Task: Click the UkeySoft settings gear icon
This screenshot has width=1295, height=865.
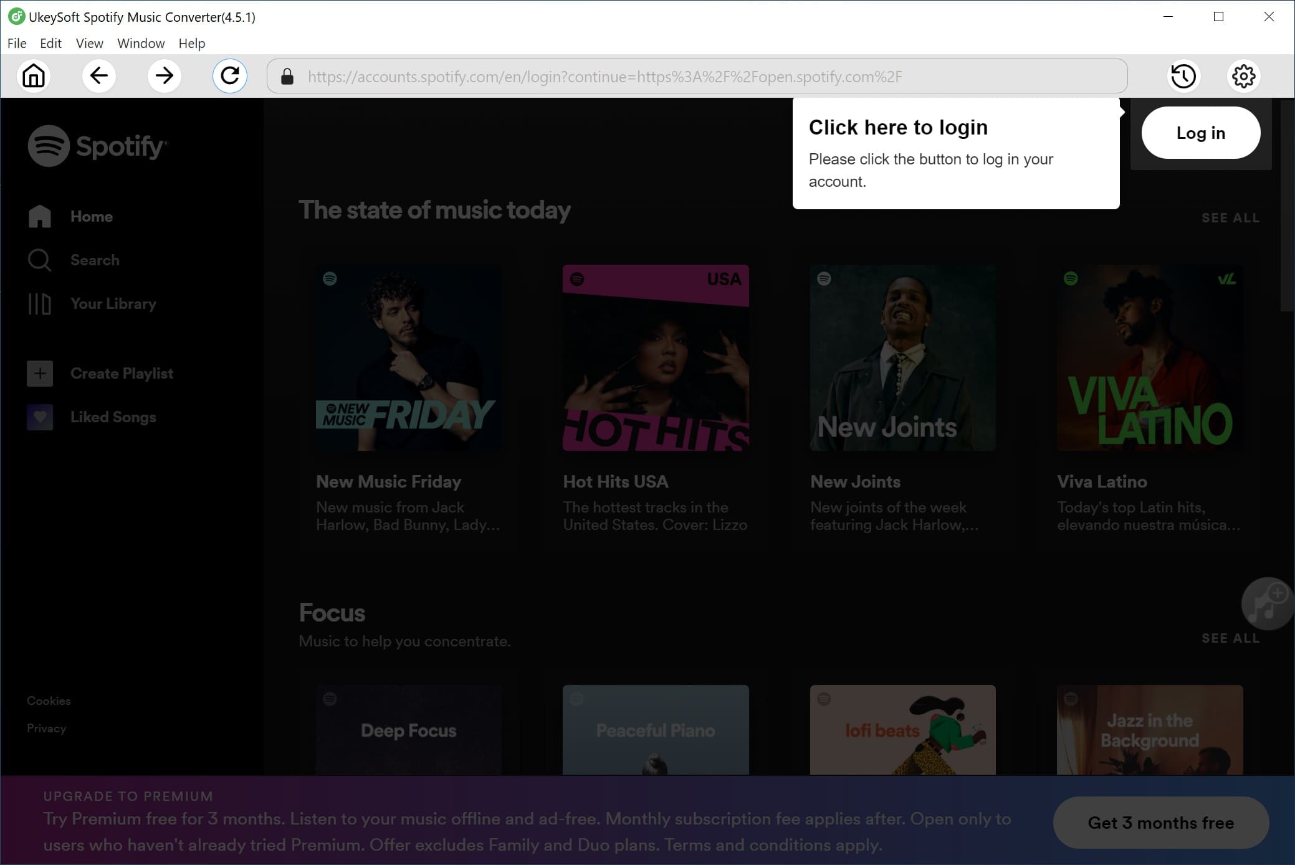Action: click(1244, 75)
